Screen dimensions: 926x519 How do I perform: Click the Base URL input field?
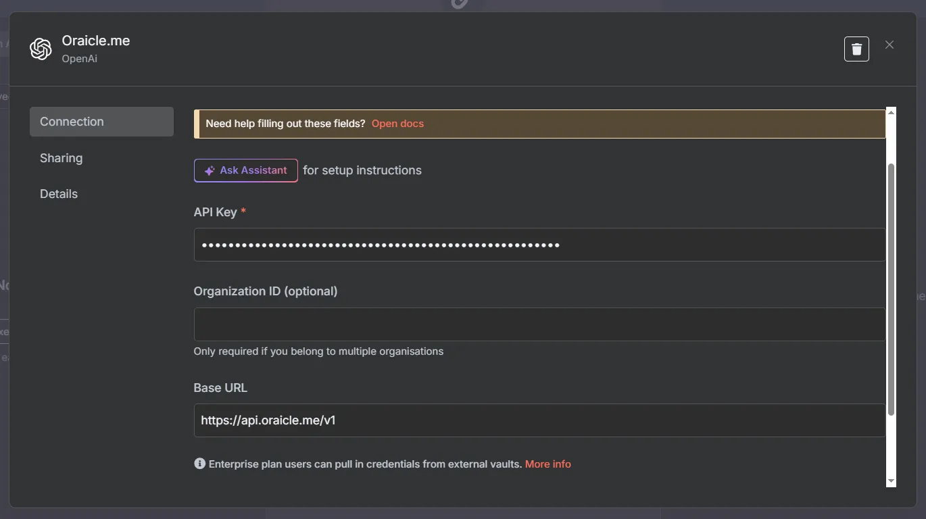pyautogui.click(x=539, y=420)
